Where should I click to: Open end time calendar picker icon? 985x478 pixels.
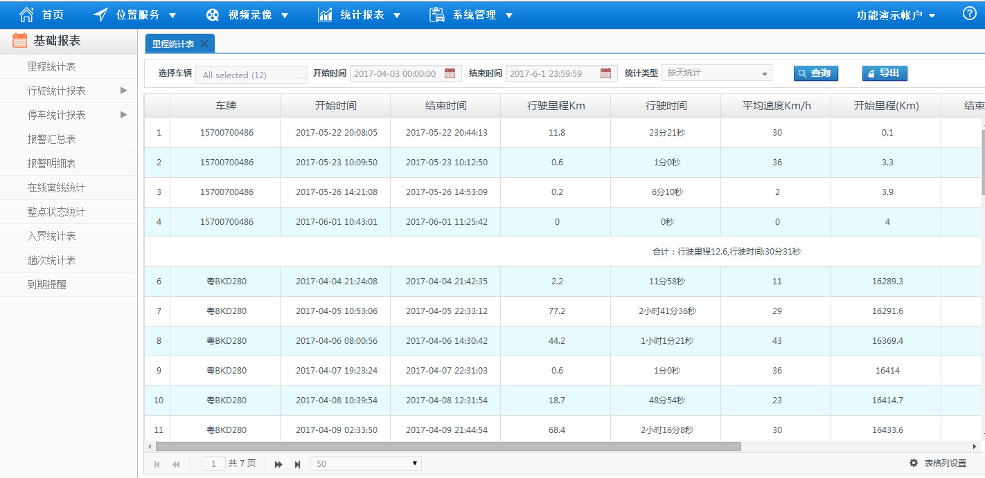click(x=605, y=73)
